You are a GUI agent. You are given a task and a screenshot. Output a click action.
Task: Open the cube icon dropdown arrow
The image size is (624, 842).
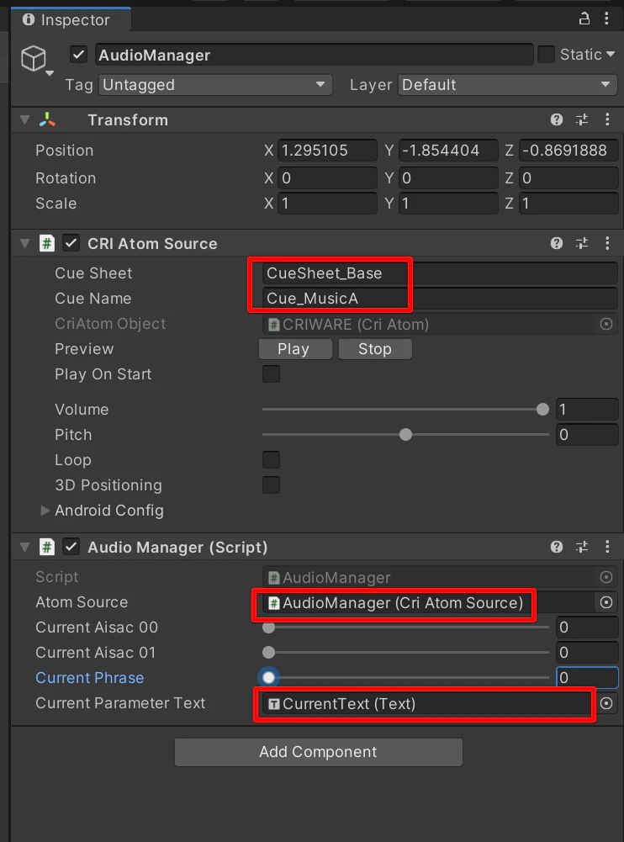tap(50, 73)
